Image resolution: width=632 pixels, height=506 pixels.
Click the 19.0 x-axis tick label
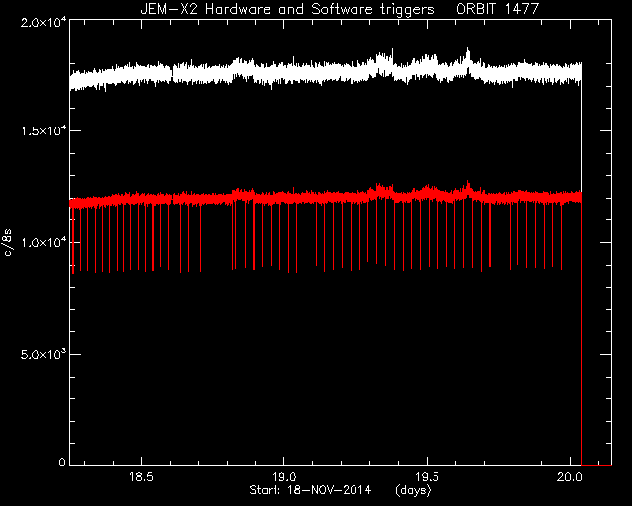[284, 477]
